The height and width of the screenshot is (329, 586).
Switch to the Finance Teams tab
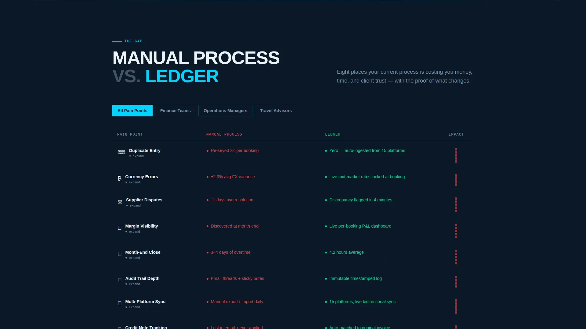pos(175,111)
